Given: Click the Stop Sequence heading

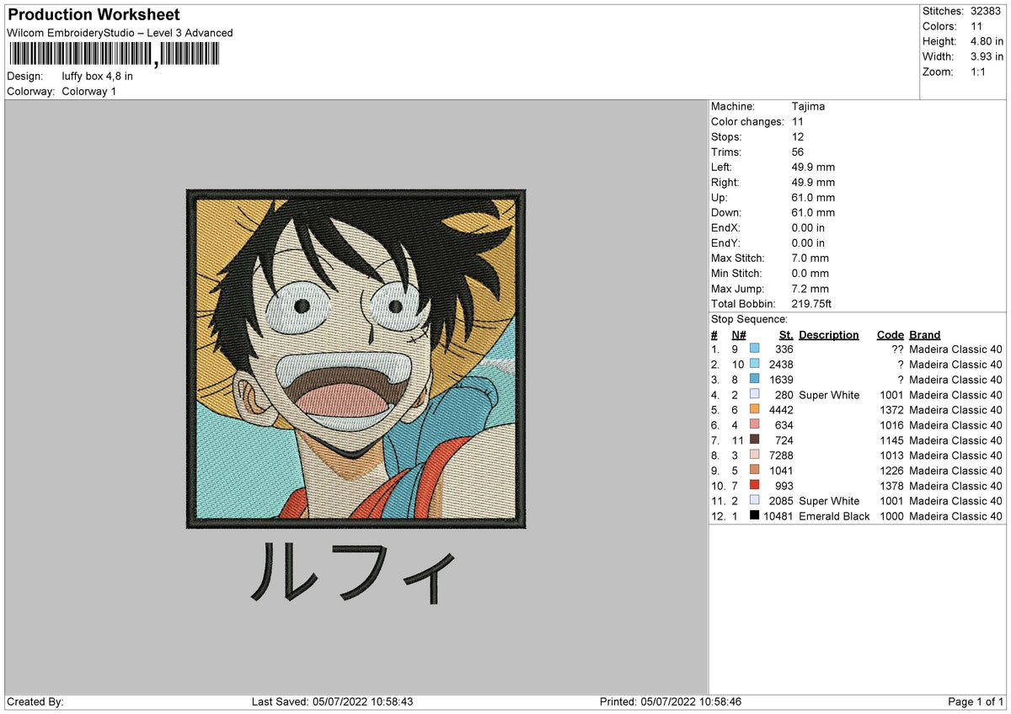Looking at the screenshot, I should (749, 319).
